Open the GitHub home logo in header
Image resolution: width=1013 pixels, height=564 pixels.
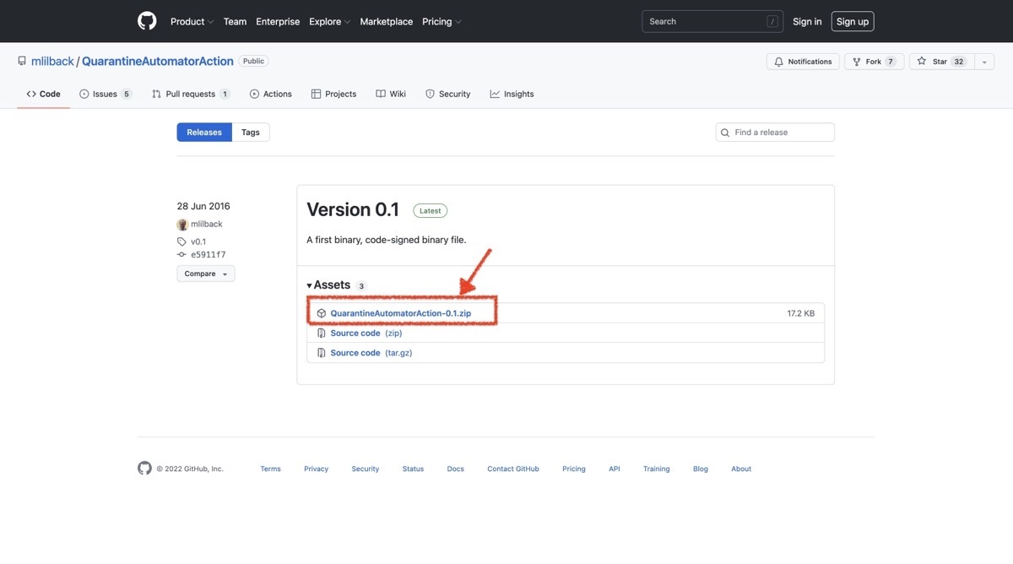click(147, 21)
